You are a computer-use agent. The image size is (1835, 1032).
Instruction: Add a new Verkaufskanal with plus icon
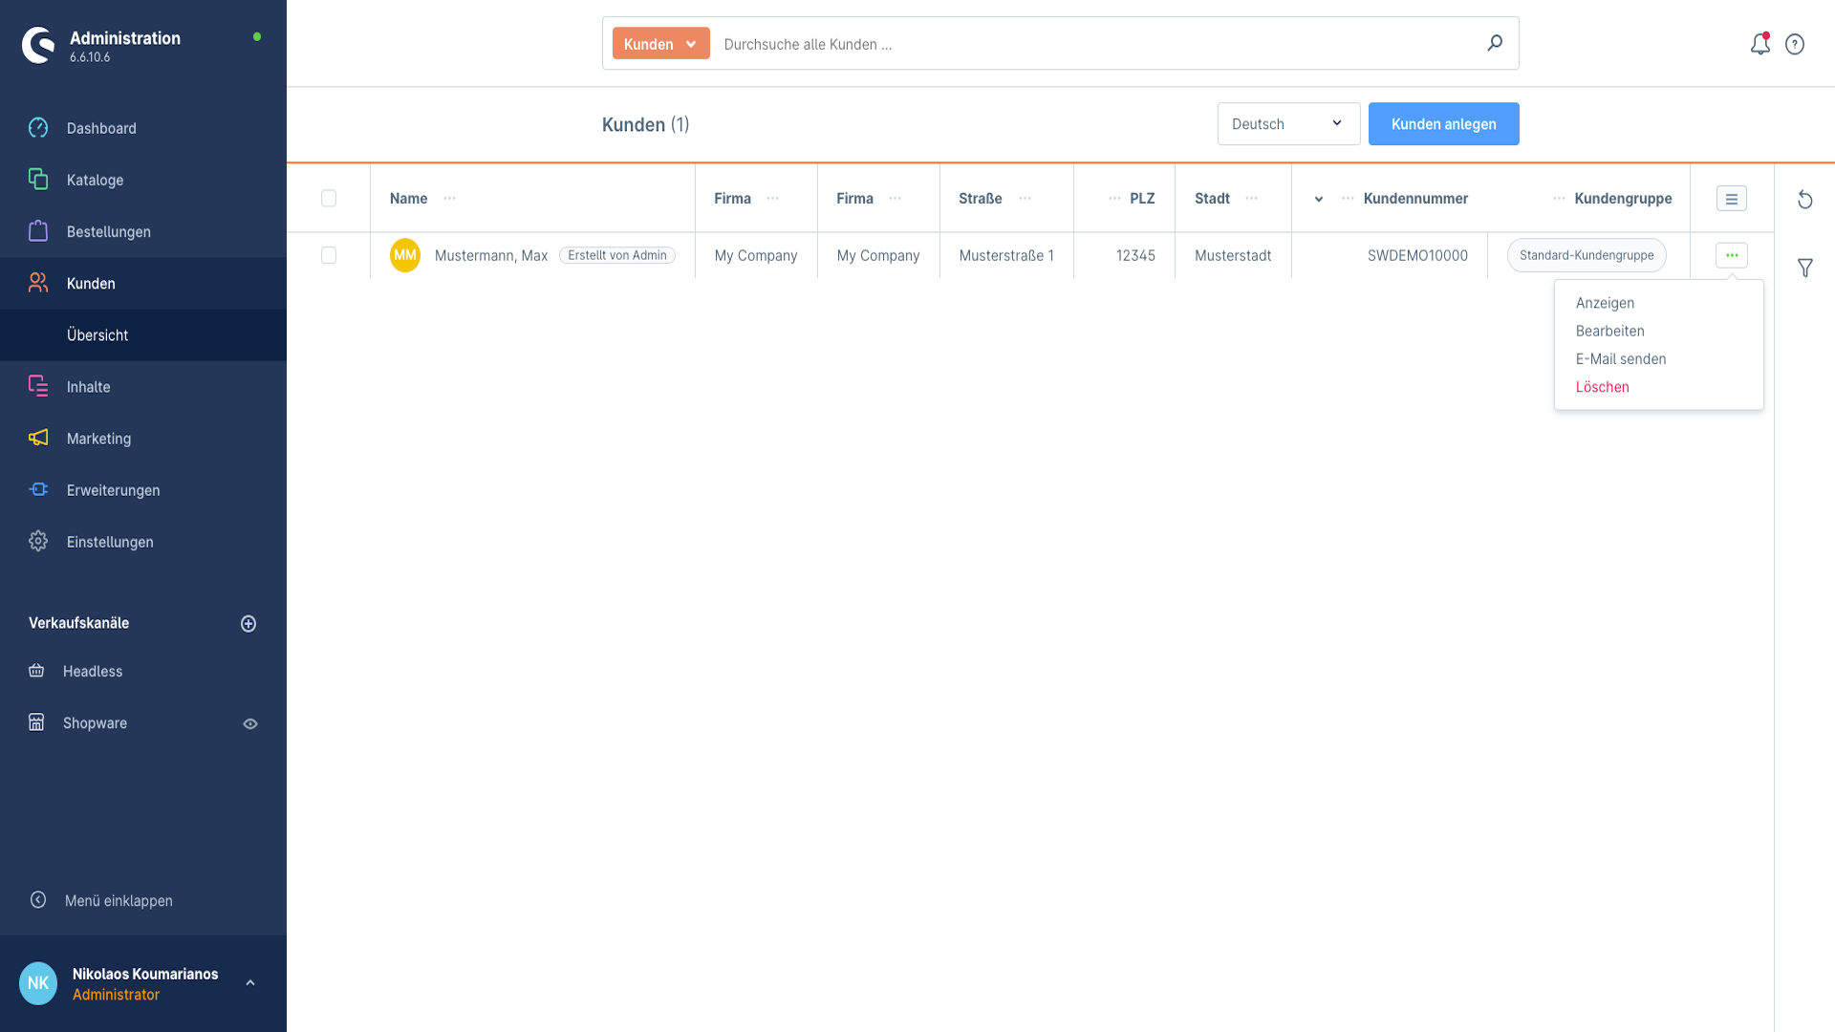click(x=248, y=623)
